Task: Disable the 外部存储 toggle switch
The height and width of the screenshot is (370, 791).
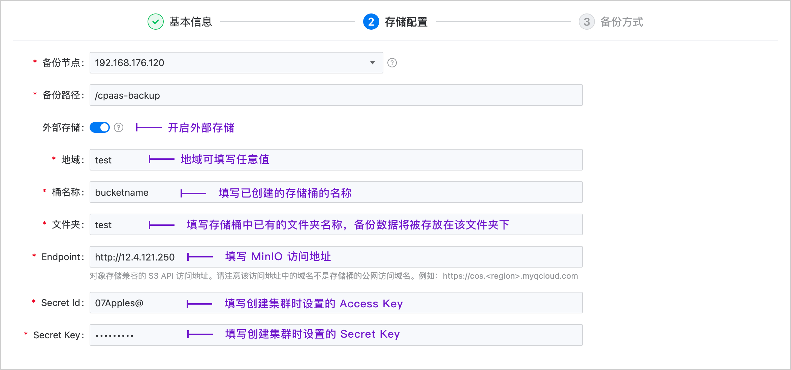Action: tap(100, 127)
